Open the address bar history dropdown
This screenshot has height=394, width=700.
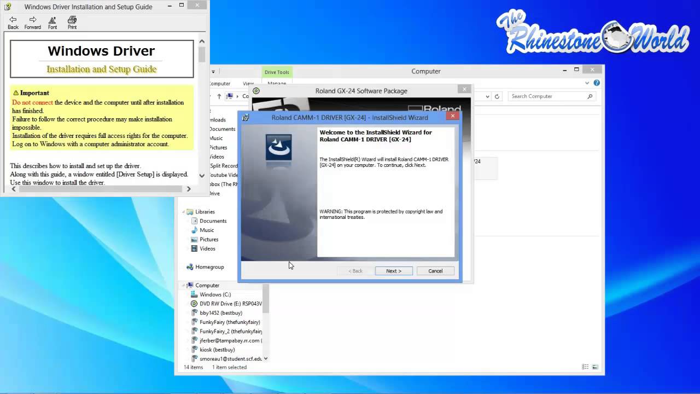click(x=487, y=96)
